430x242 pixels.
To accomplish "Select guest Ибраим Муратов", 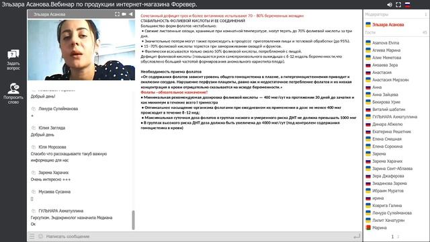I will pos(388,191).
